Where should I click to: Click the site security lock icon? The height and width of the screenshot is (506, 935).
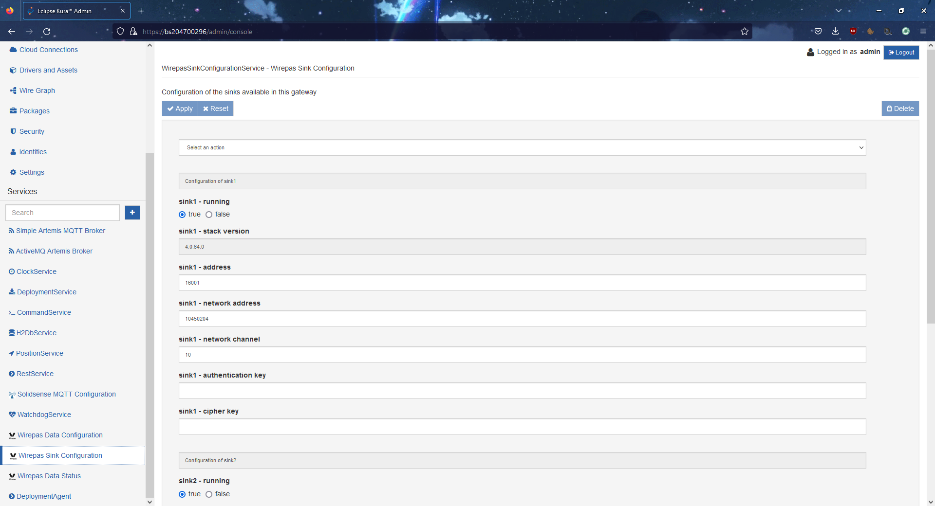tap(133, 32)
